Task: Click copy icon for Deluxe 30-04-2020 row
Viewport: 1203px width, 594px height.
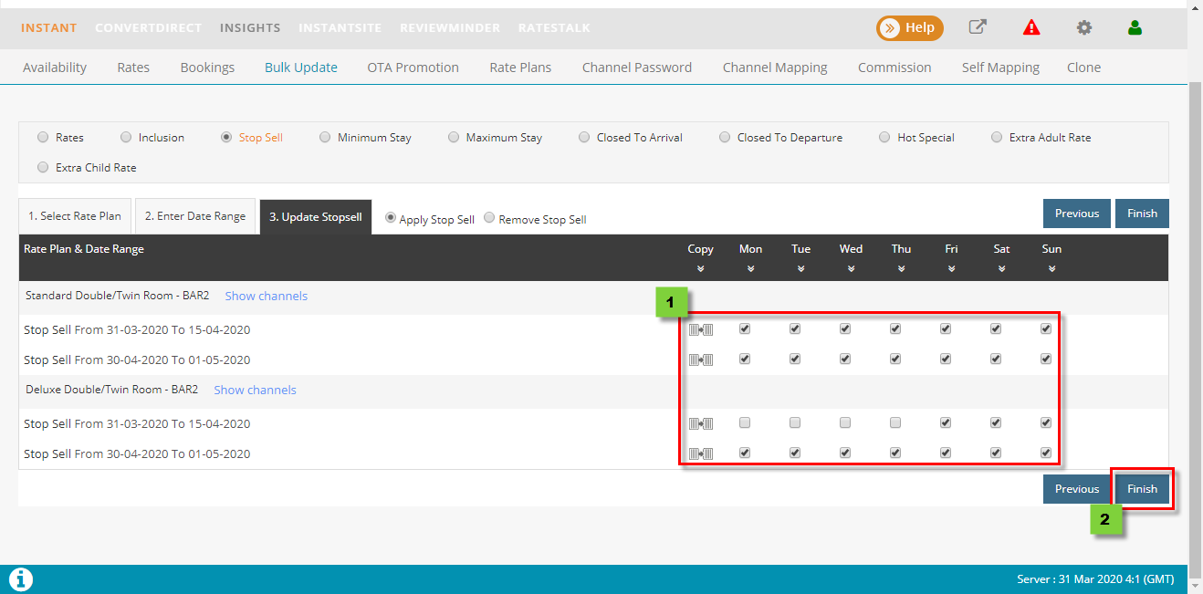Action: tap(700, 453)
